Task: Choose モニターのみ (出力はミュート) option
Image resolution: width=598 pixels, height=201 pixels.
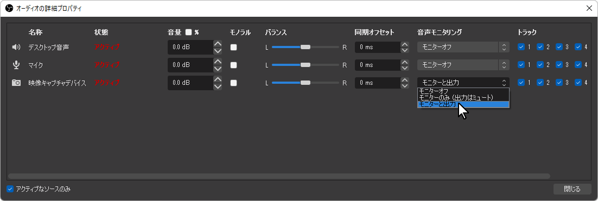Action: click(x=463, y=98)
